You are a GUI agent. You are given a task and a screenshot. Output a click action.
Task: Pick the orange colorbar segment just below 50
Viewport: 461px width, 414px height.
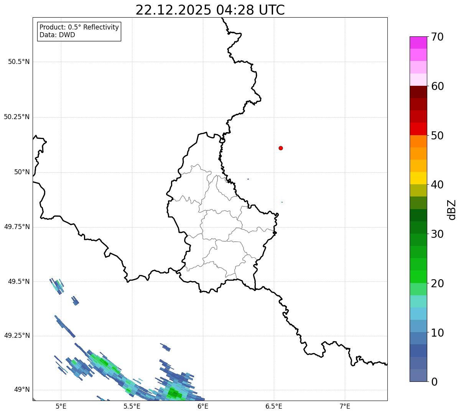pos(418,141)
